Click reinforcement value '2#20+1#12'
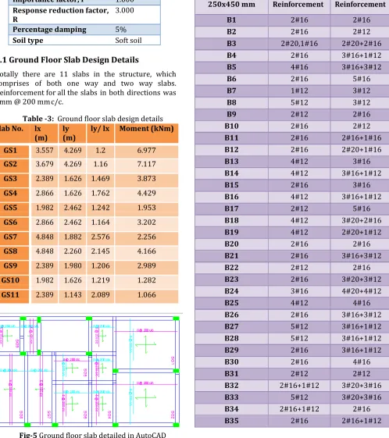This screenshot has height=438, width=389. click(362, 232)
